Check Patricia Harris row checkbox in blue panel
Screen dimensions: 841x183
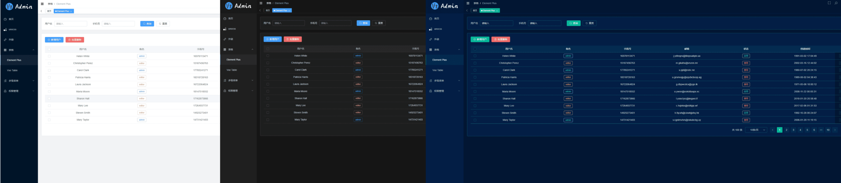pos(475,77)
